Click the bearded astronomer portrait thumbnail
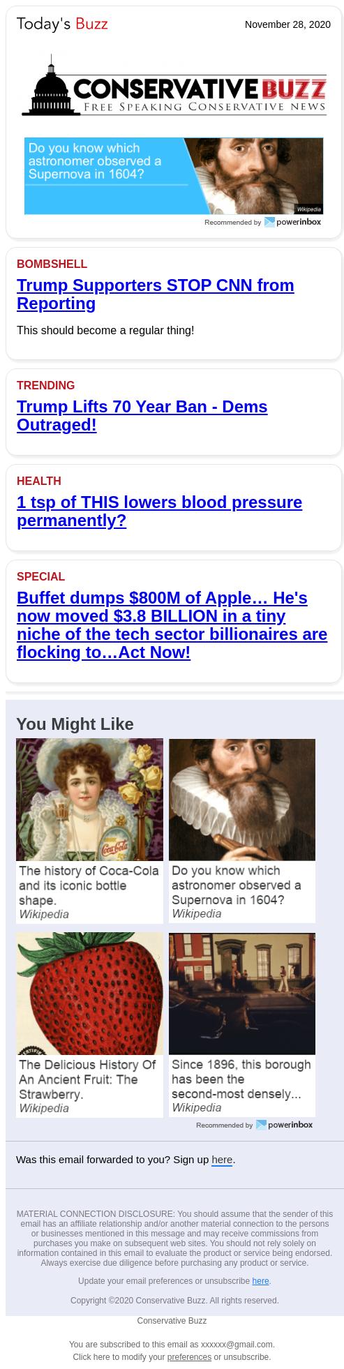Screen dimensions: 344x1369 [x=242, y=800]
